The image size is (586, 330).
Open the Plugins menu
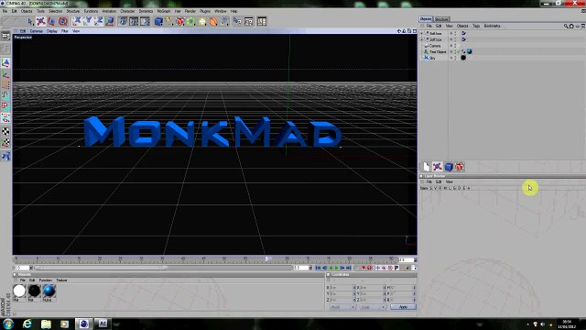(205, 11)
